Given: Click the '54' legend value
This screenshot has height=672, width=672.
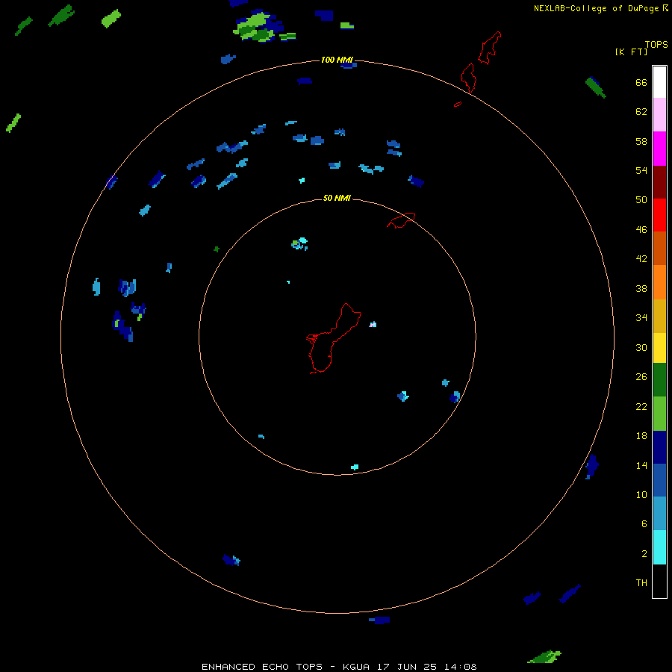Looking at the screenshot, I should coord(641,170).
